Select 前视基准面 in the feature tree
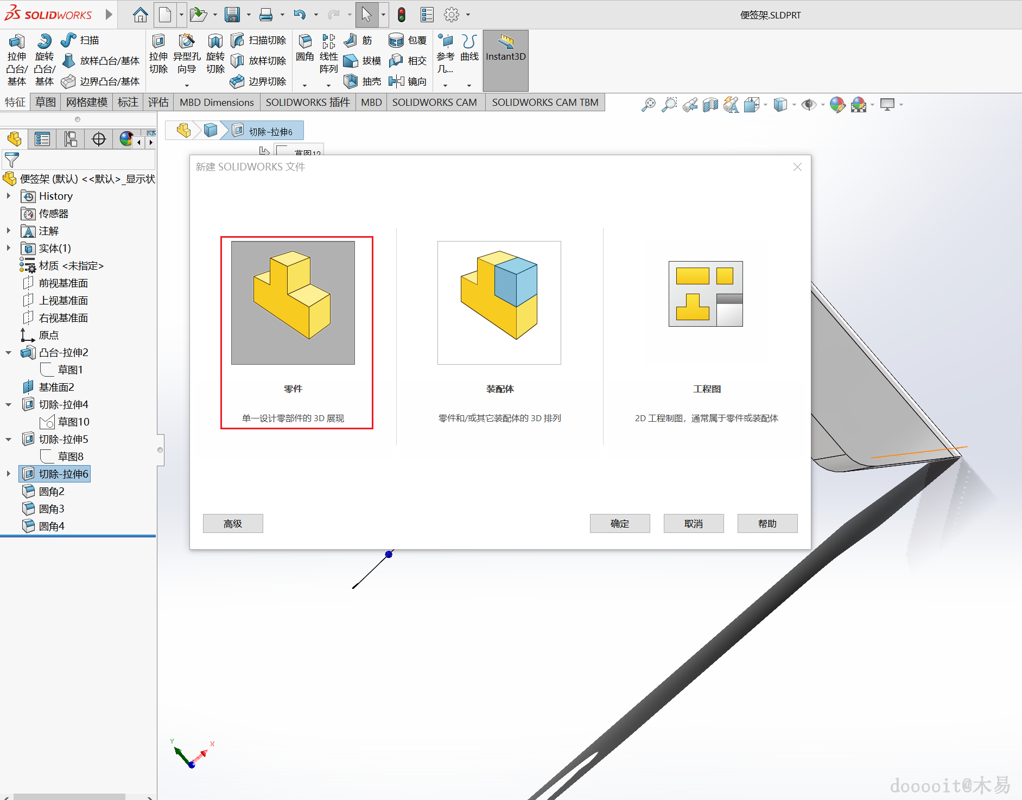This screenshot has height=800, width=1022. [64, 283]
